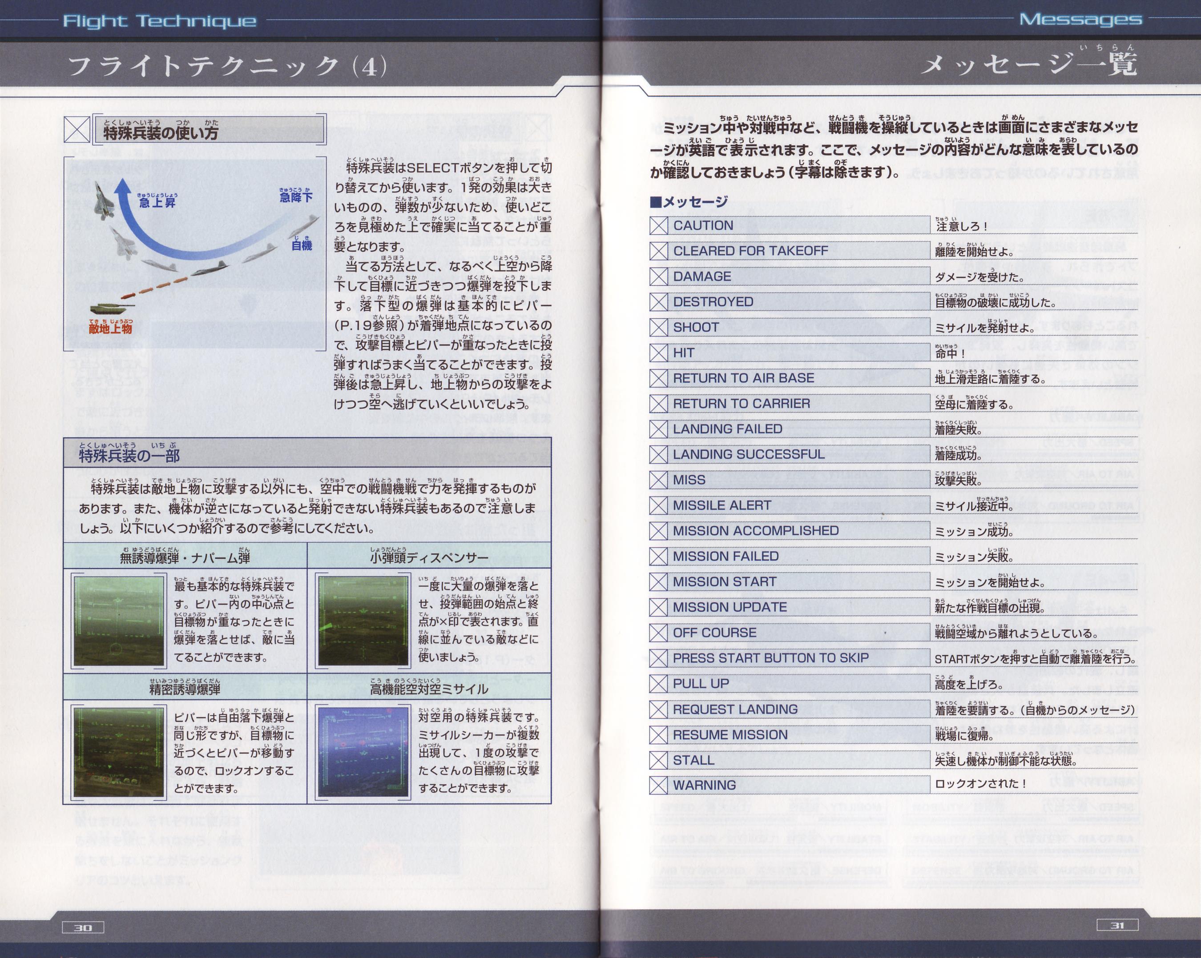Click the 小弾頭ディスペンサー column heading

click(429, 558)
